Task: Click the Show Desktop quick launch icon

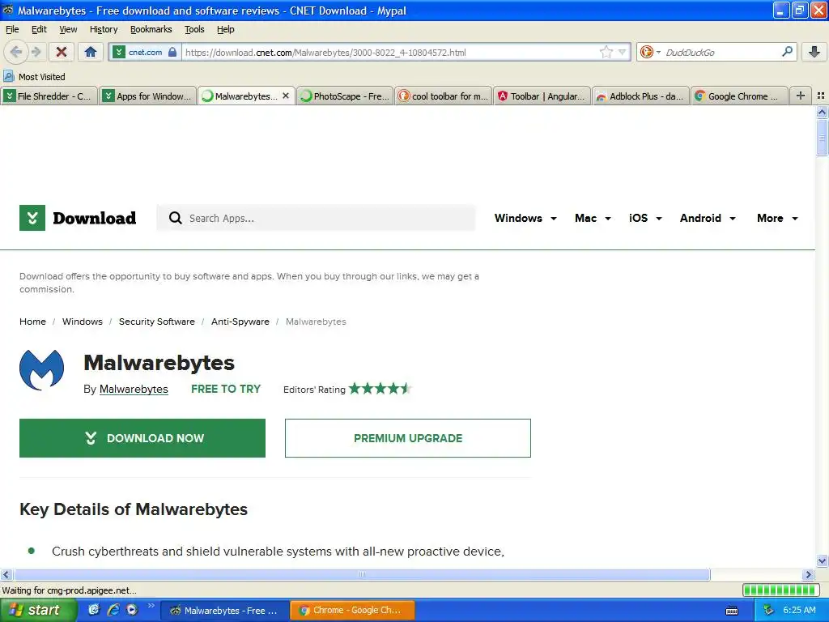Action: (x=94, y=610)
